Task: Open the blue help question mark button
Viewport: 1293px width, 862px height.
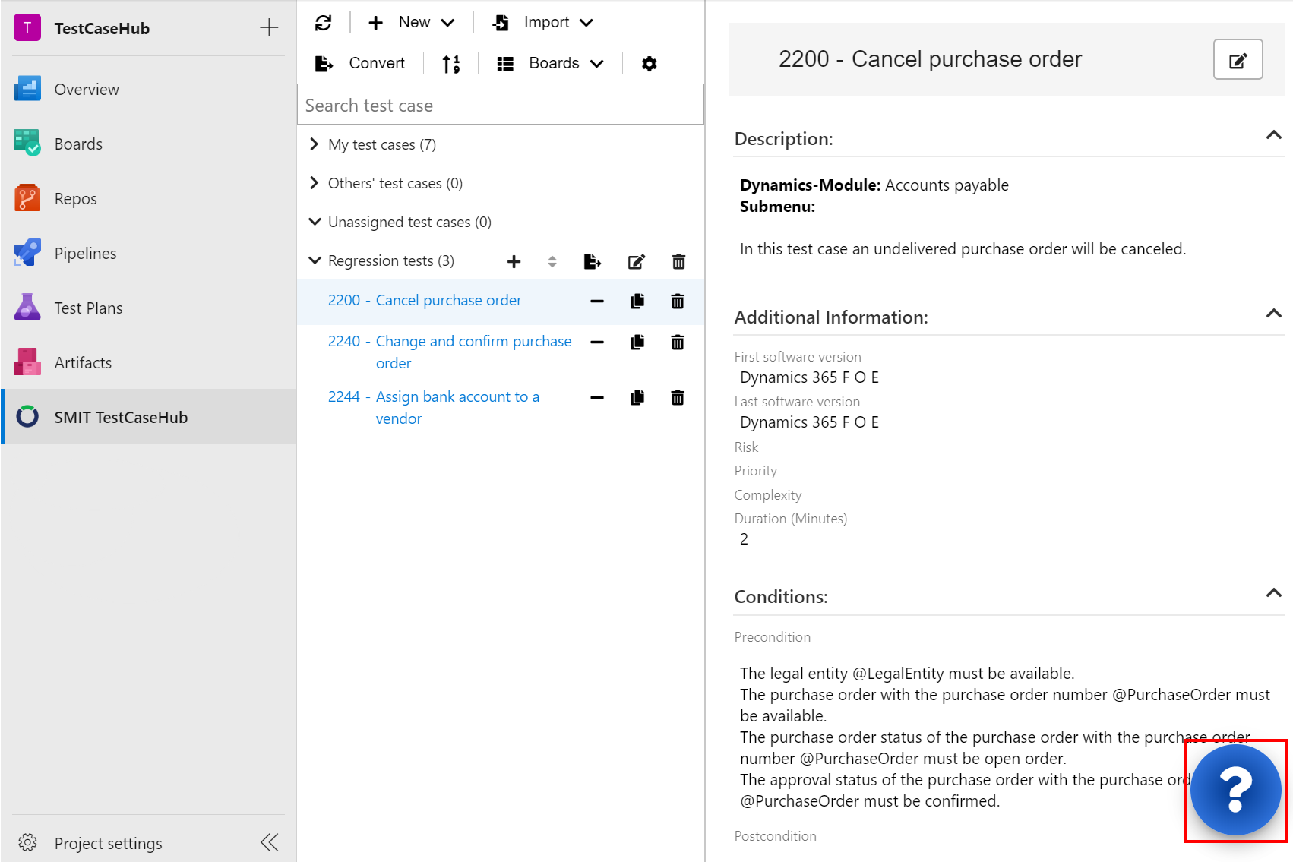Action: (x=1235, y=790)
